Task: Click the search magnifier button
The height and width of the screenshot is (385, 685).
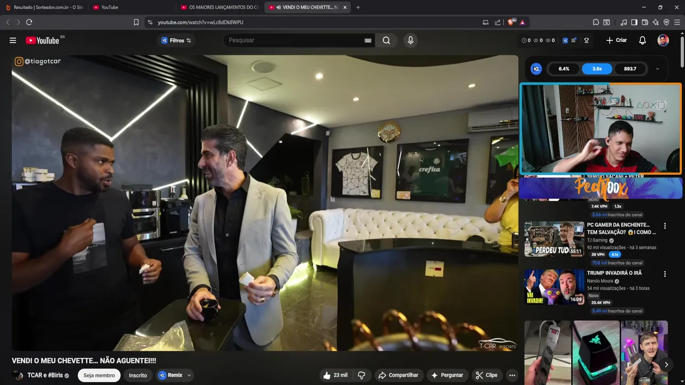Action: click(386, 40)
